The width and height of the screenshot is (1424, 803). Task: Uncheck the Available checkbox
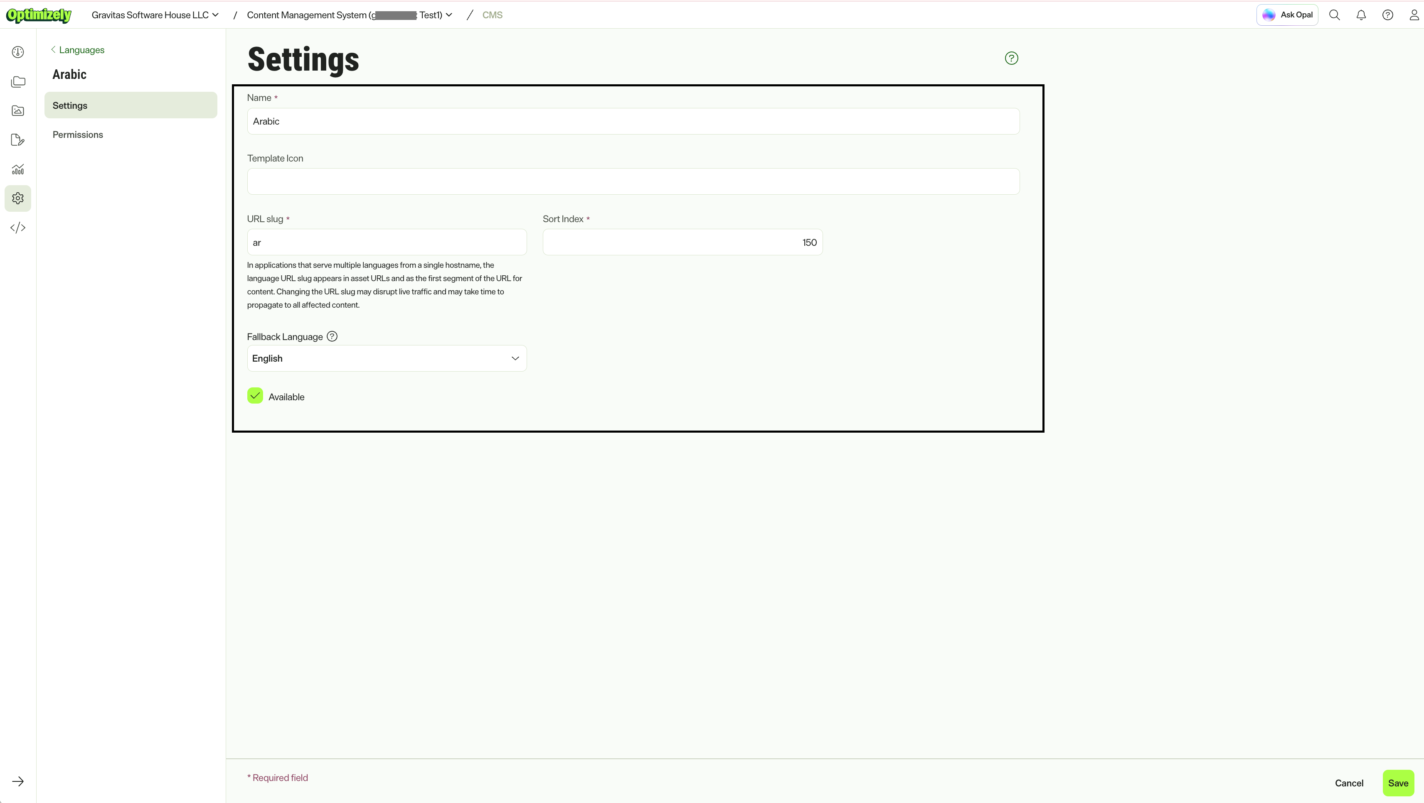coord(255,396)
